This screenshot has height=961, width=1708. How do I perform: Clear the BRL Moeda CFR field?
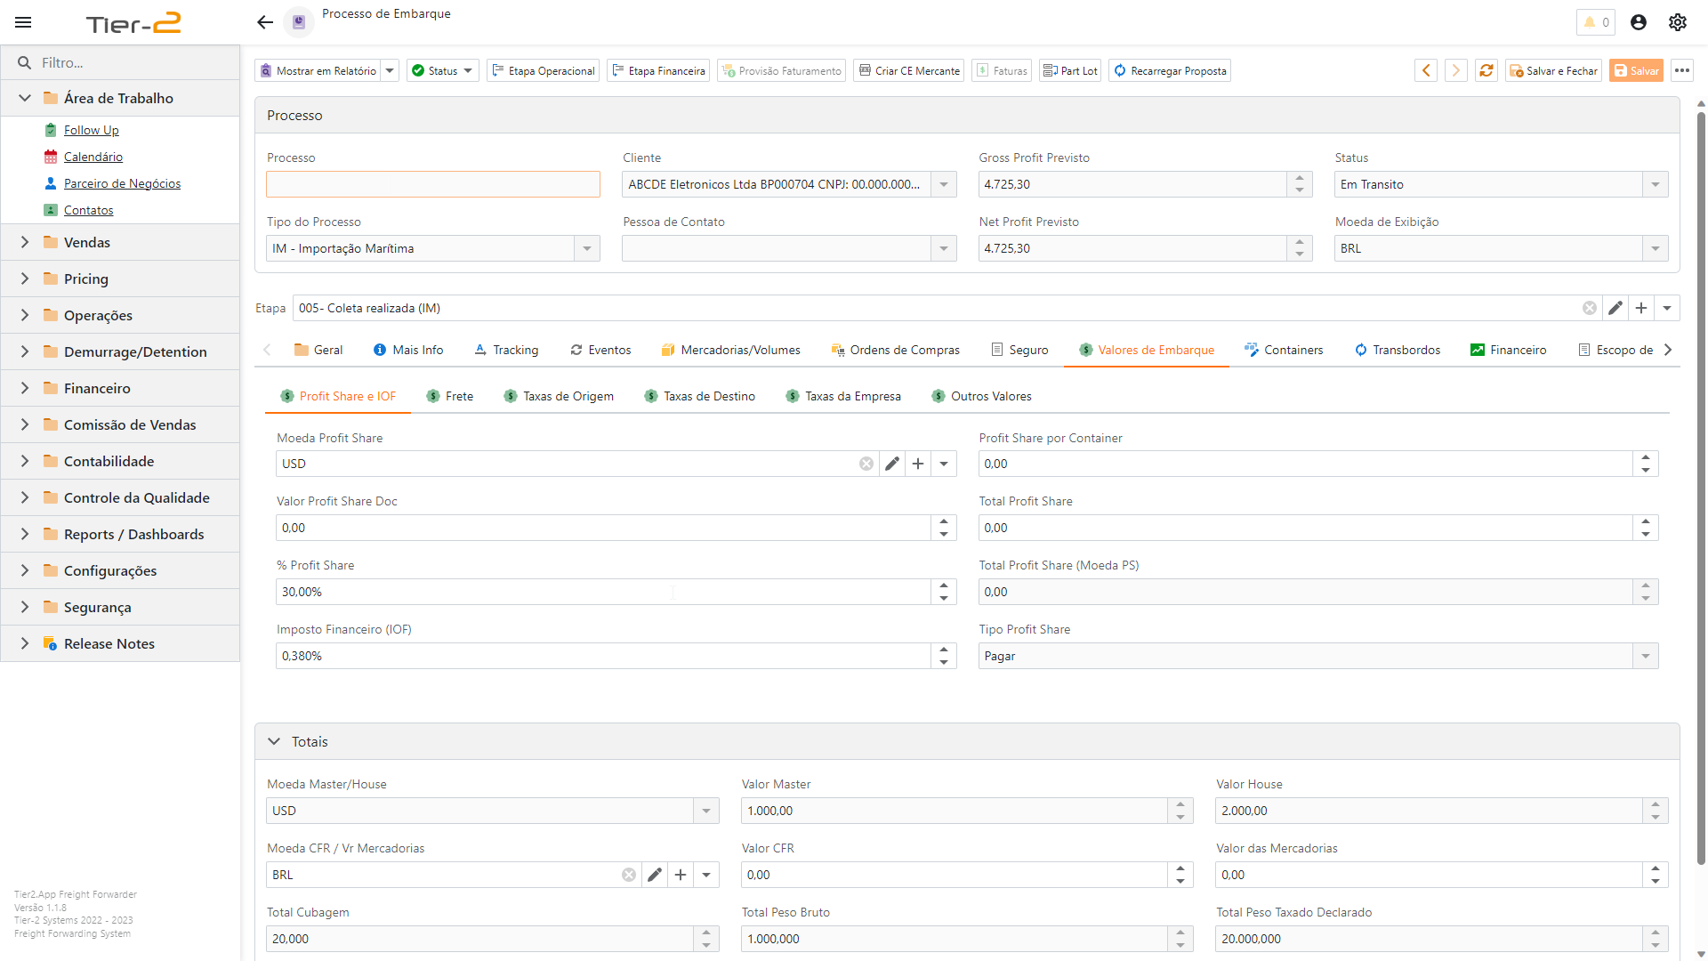629,875
